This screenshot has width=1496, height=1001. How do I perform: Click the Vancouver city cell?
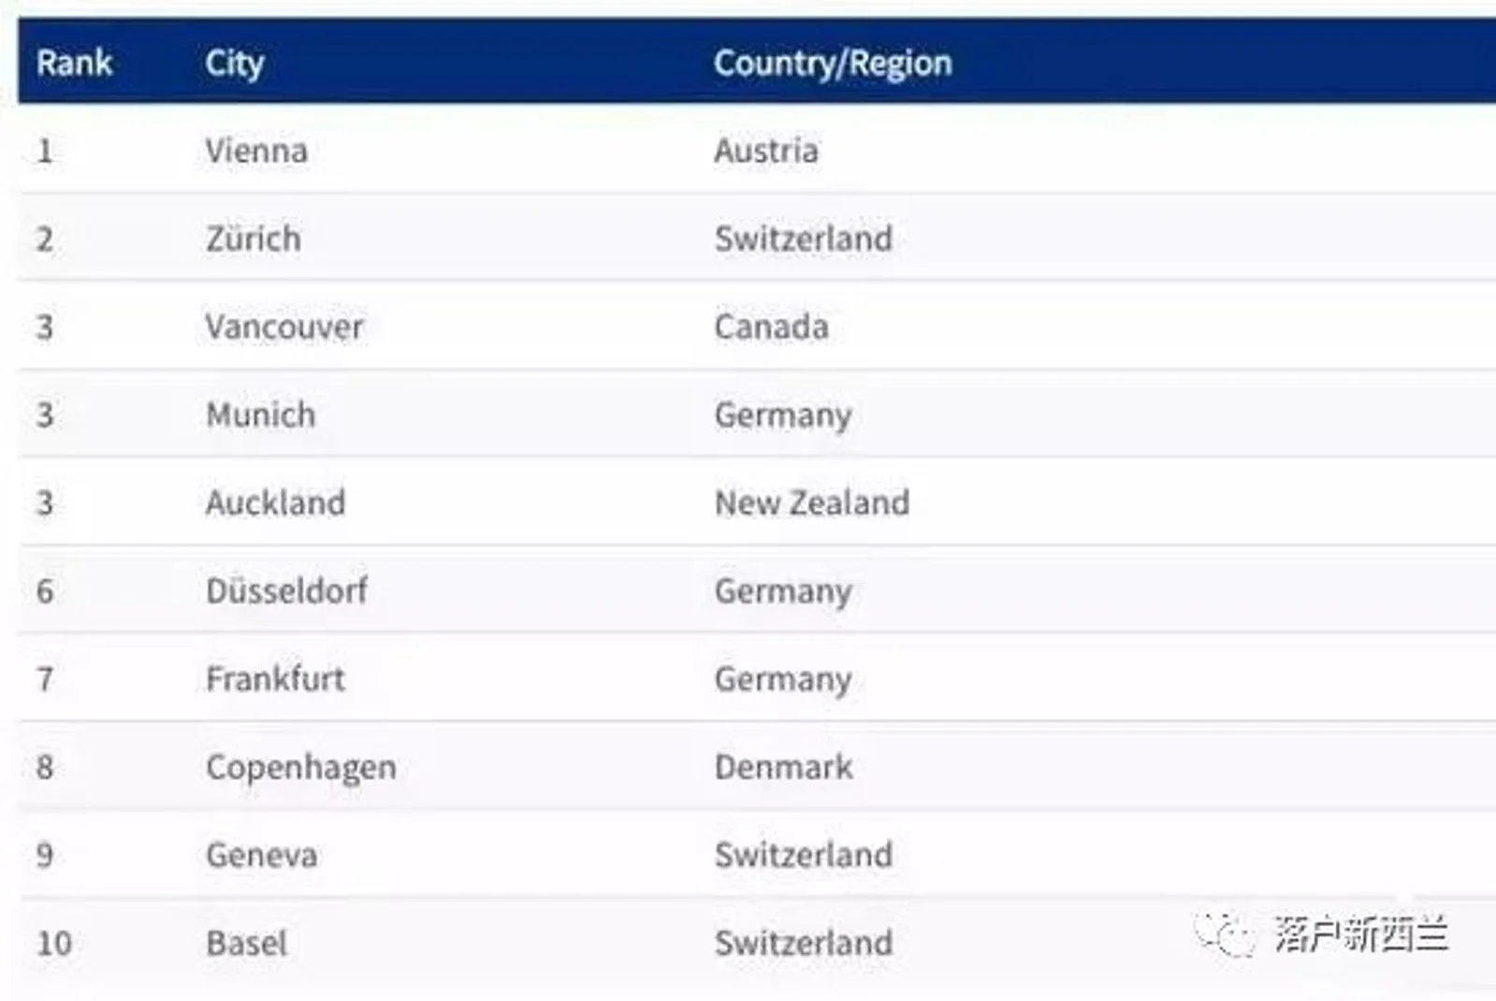click(x=284, y=326)
